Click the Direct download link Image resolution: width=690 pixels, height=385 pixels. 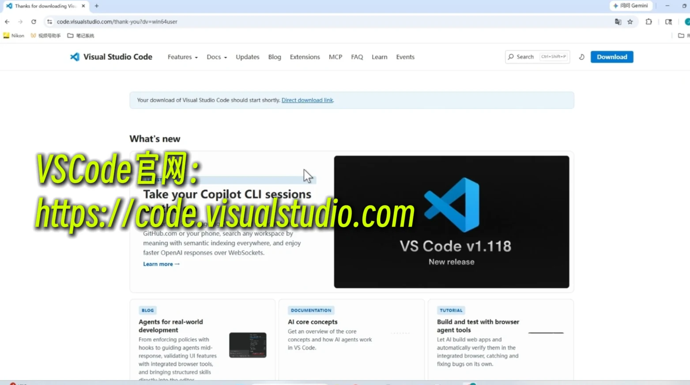(307, 100)
